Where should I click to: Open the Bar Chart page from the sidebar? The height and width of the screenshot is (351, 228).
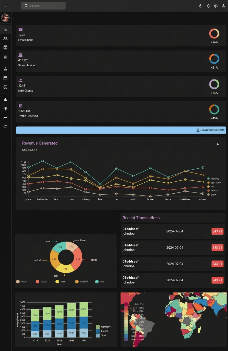pyautogui.click(x=5, y=99)
